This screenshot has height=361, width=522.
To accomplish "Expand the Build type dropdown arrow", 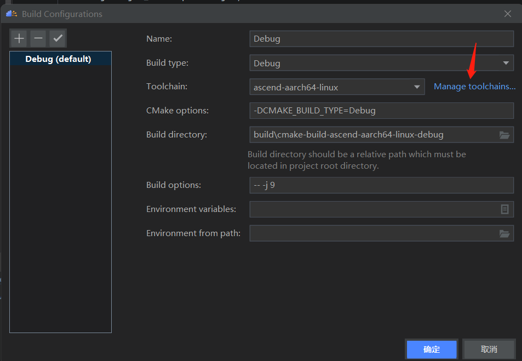I will pyautogui.click(x=506, y=63).
